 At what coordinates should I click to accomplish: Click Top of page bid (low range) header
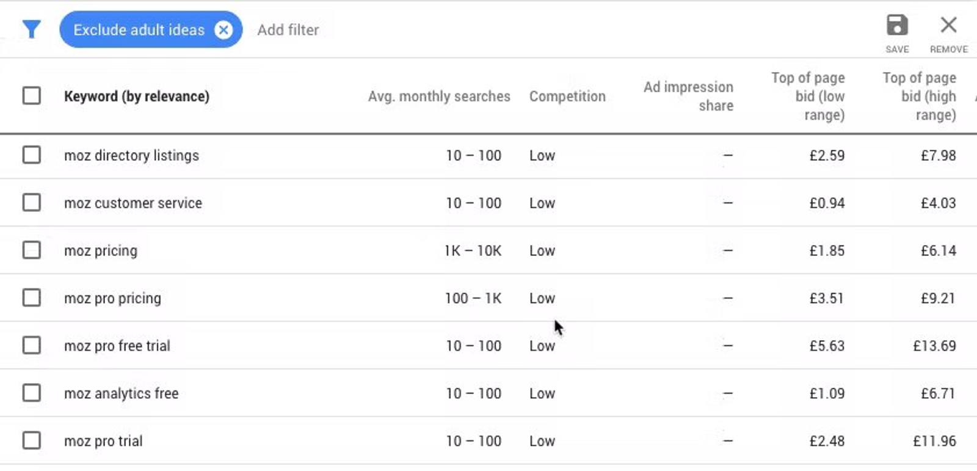pyautogui.click(x=808, y=97)
